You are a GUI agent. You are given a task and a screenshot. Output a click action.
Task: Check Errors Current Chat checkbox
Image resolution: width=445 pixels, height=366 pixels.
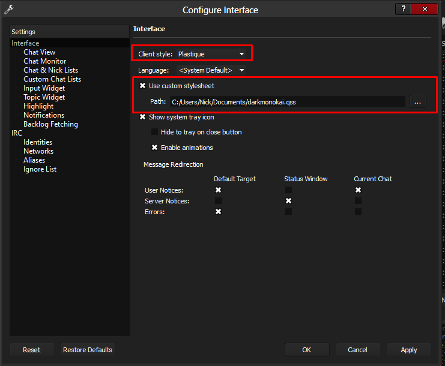click(358, 212)
